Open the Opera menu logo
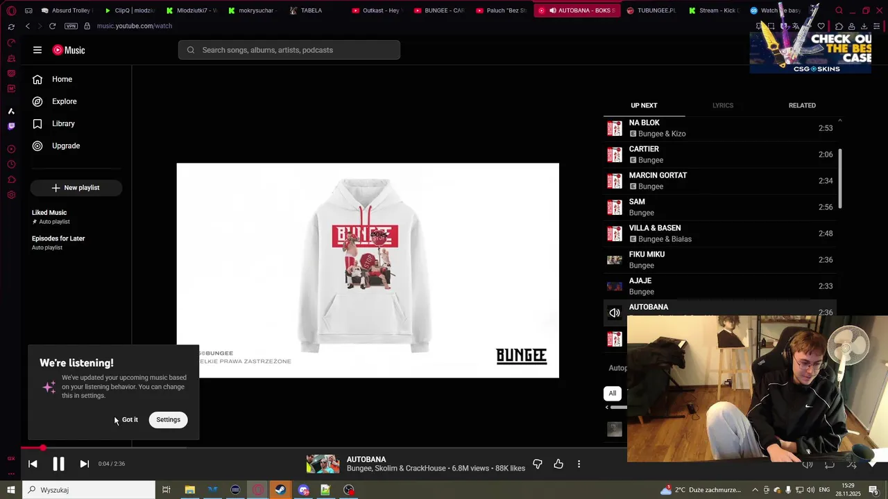 pyautogui.click(x=11, y=10)
